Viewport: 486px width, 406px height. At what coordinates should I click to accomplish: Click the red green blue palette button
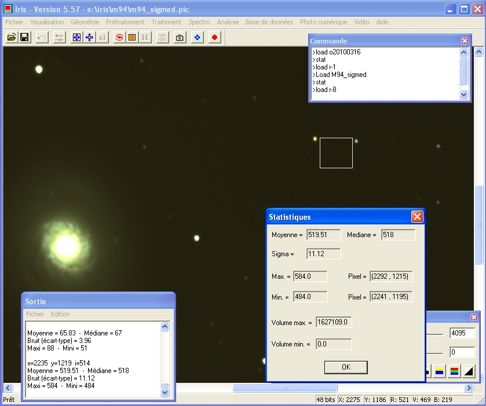(x=454, y=371)
